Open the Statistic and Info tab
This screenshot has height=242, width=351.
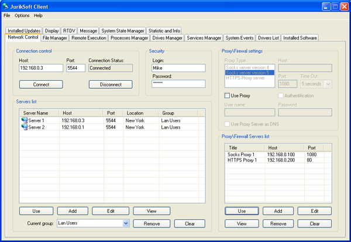(164, 30)
